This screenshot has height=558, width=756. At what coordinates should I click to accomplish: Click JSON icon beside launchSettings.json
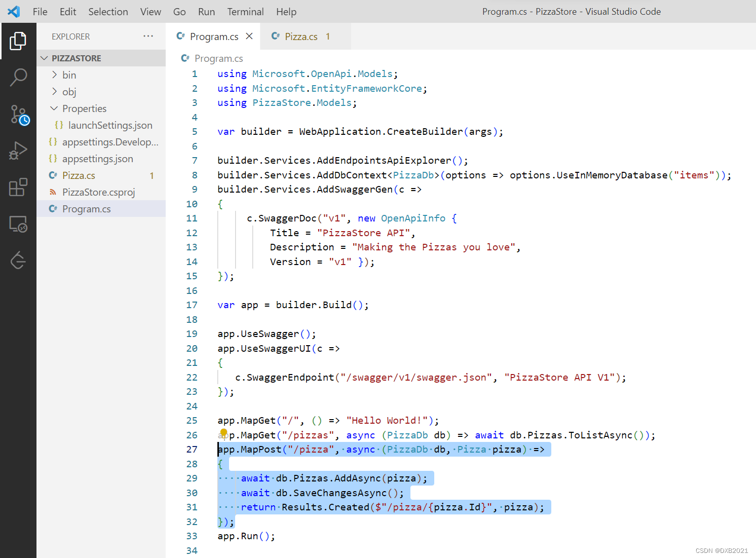pyautogui.click(x=59, y=125)
